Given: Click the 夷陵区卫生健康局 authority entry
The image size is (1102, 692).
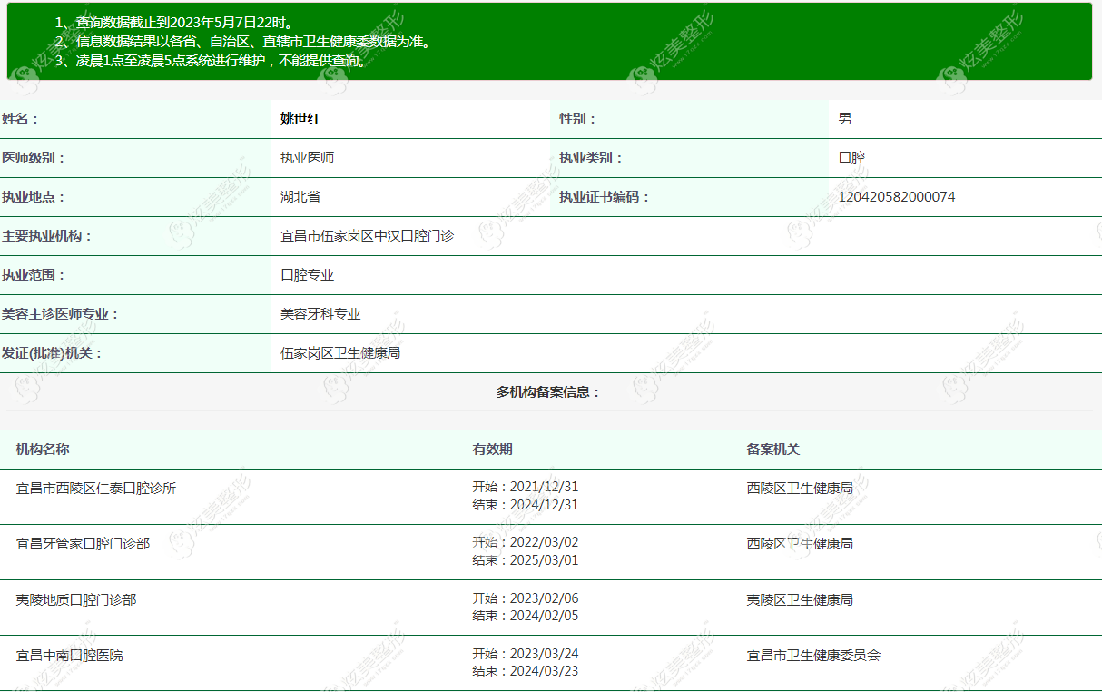Looking at the screenshot, I should 800,599.
